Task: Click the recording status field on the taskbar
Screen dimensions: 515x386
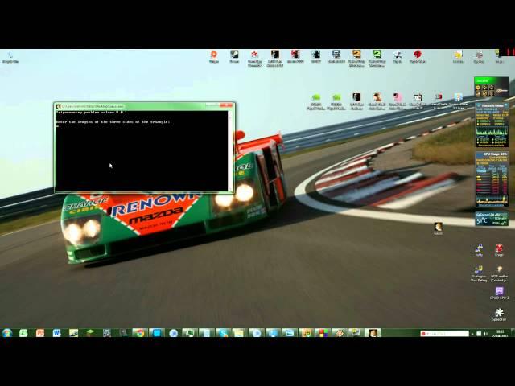Action: [x=444, y=334]
